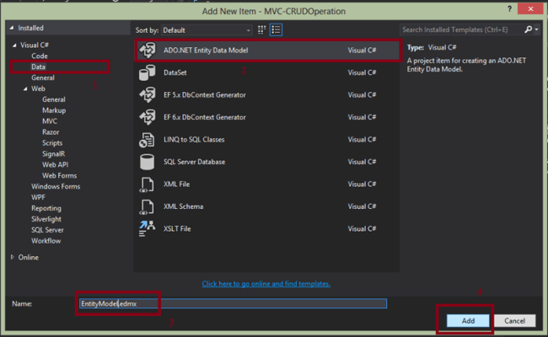
Task: Click the Name text field
Action: click(232, 302)
